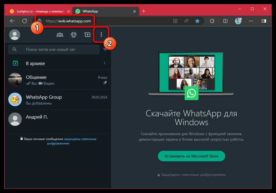Screen dimensions: 276x193
Task: Toggle unread chats filter icon
Action: [x=105, y=50]
